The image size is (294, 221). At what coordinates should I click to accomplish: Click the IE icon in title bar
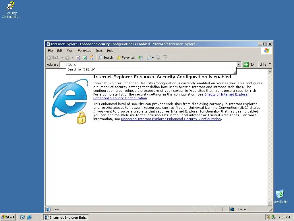48,44
